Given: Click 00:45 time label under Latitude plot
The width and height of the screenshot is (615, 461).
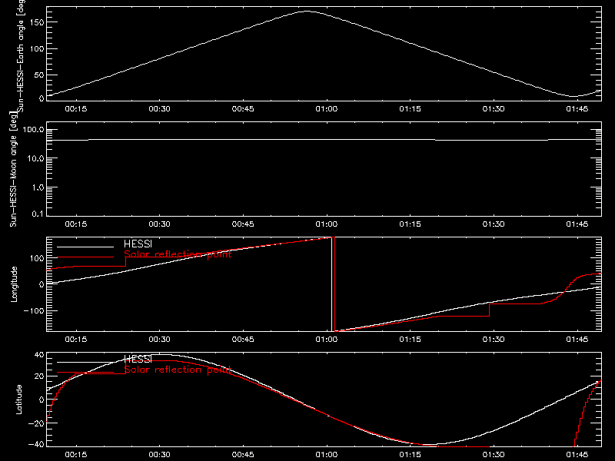Looking at the screenshot, I should (x=243, y=455).
